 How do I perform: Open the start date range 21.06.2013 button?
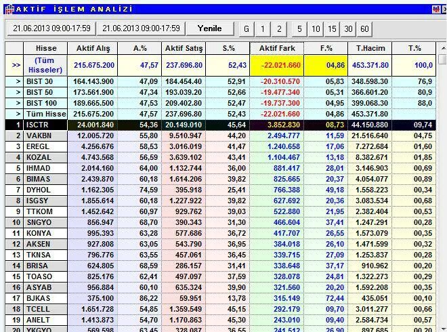[51, 28]
